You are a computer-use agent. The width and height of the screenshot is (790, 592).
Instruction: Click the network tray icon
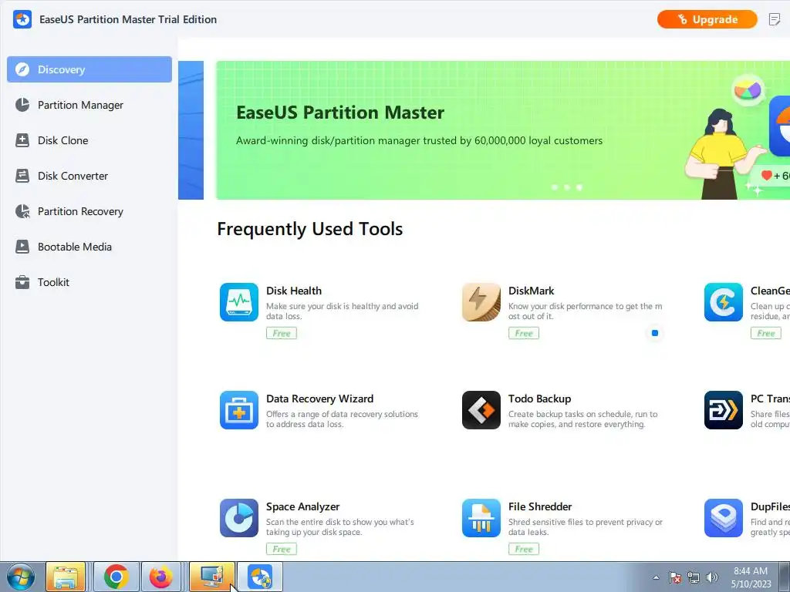694,577
